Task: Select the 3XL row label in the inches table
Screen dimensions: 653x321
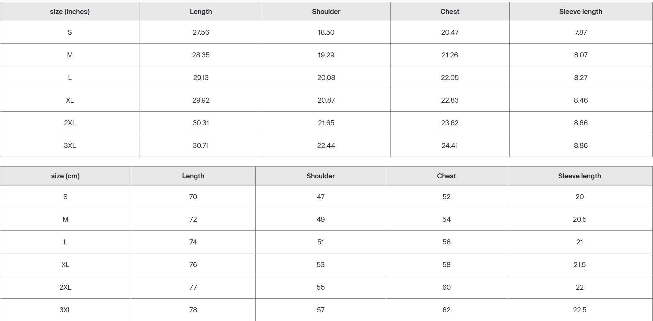Action: [x=70, y=145]
